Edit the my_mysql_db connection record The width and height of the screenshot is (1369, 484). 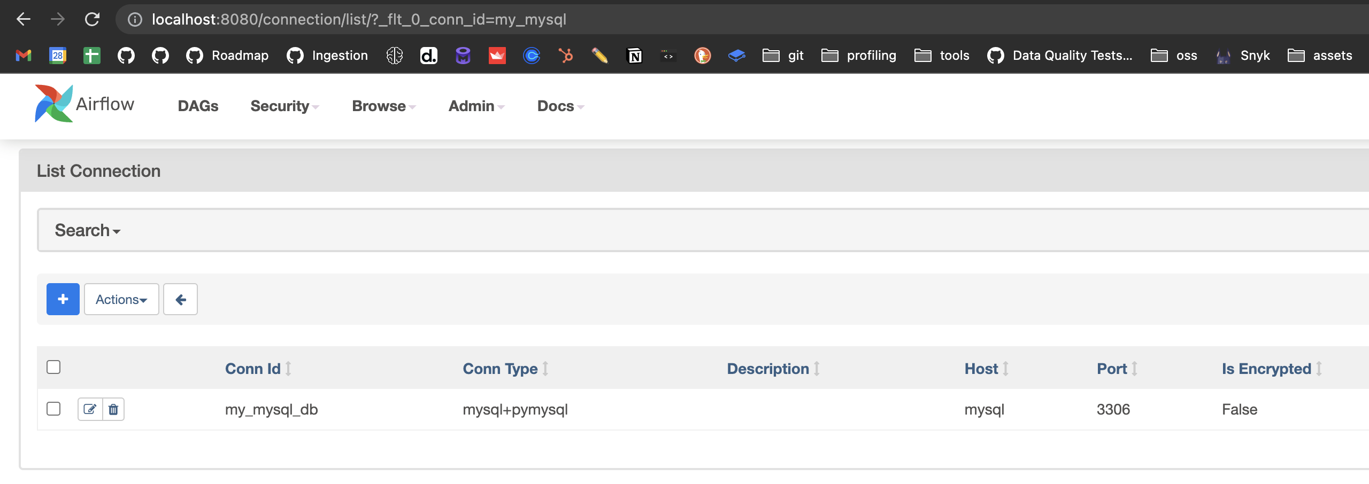pyautogui.click(x=90, y=409)
